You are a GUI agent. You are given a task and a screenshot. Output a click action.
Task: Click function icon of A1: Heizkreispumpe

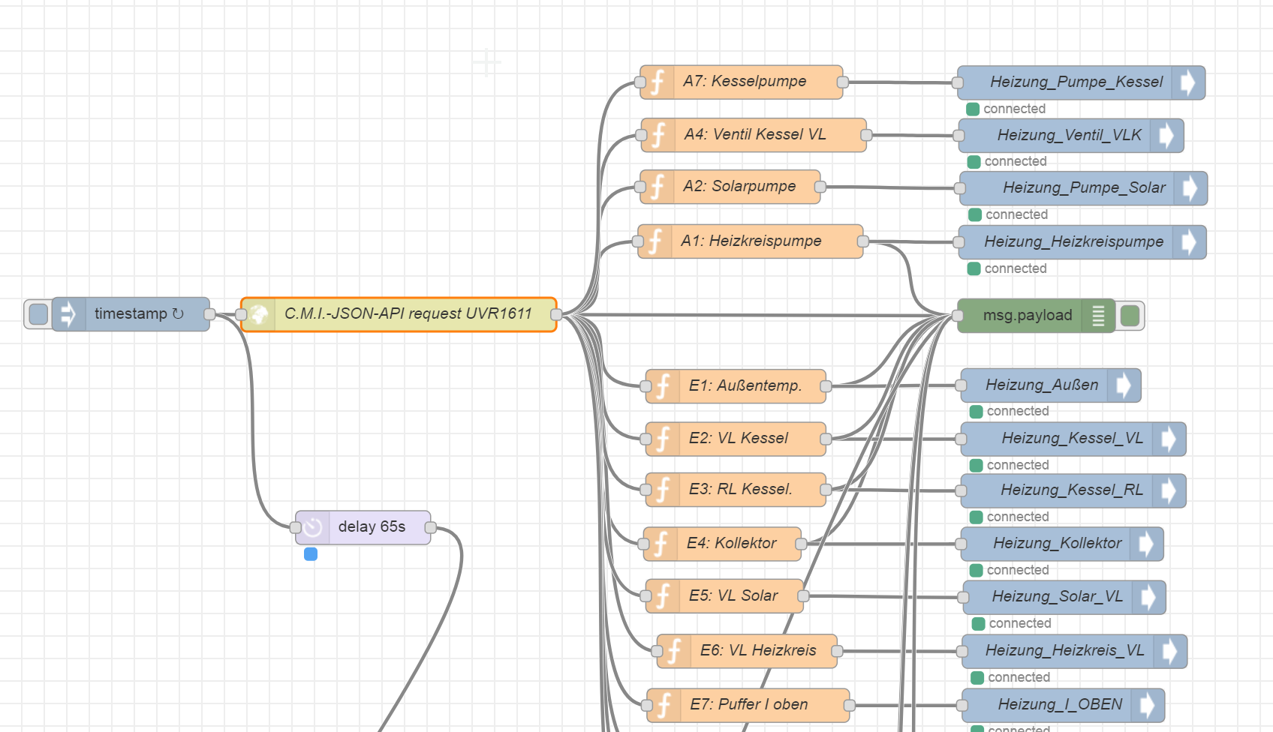pyautogui.click(x=655, y=241)
